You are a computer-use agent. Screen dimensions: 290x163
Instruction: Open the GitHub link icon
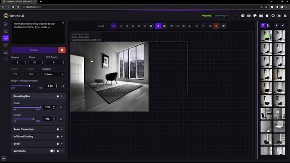(x=273, y=16)
